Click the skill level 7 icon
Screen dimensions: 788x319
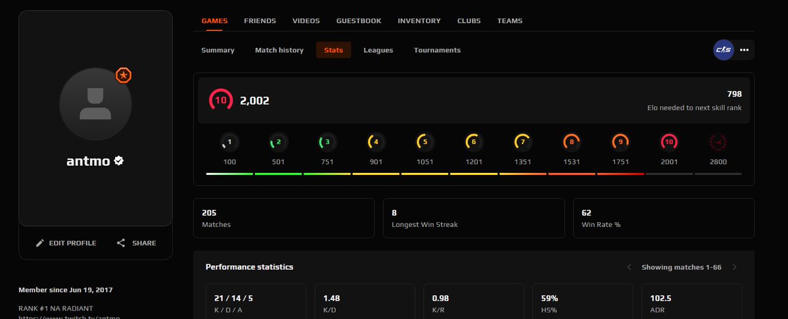(522, 142)
